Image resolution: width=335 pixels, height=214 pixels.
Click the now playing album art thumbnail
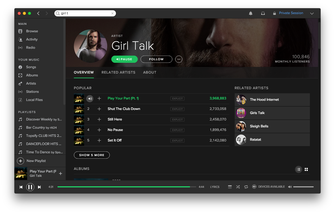pos(21,174)
